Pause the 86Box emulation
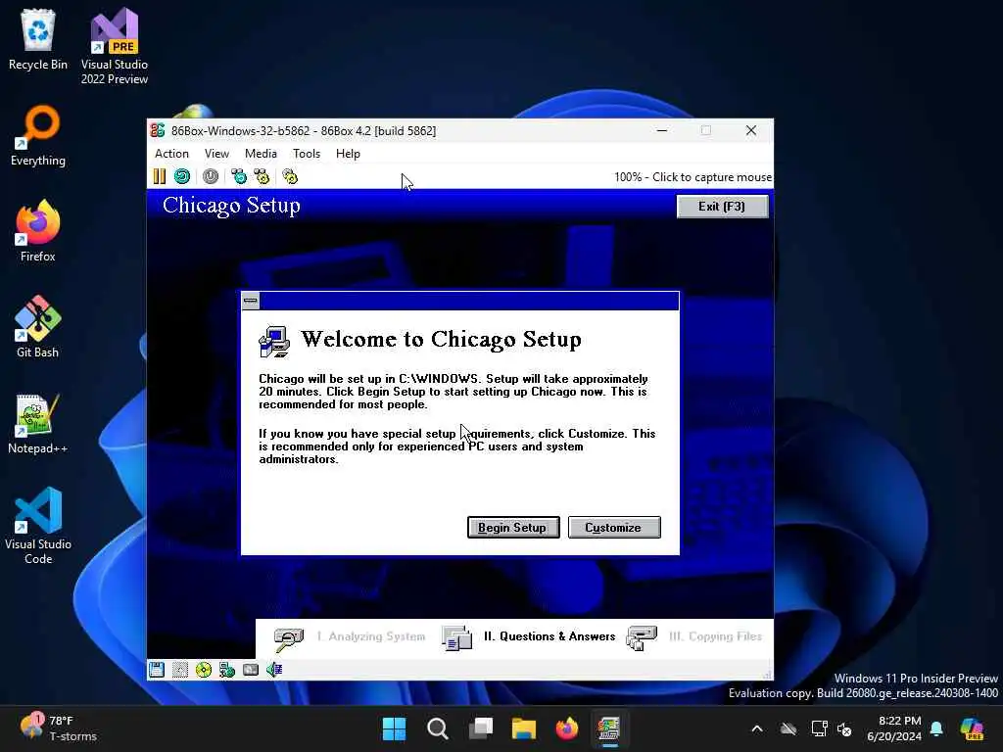 pos(160,176)
